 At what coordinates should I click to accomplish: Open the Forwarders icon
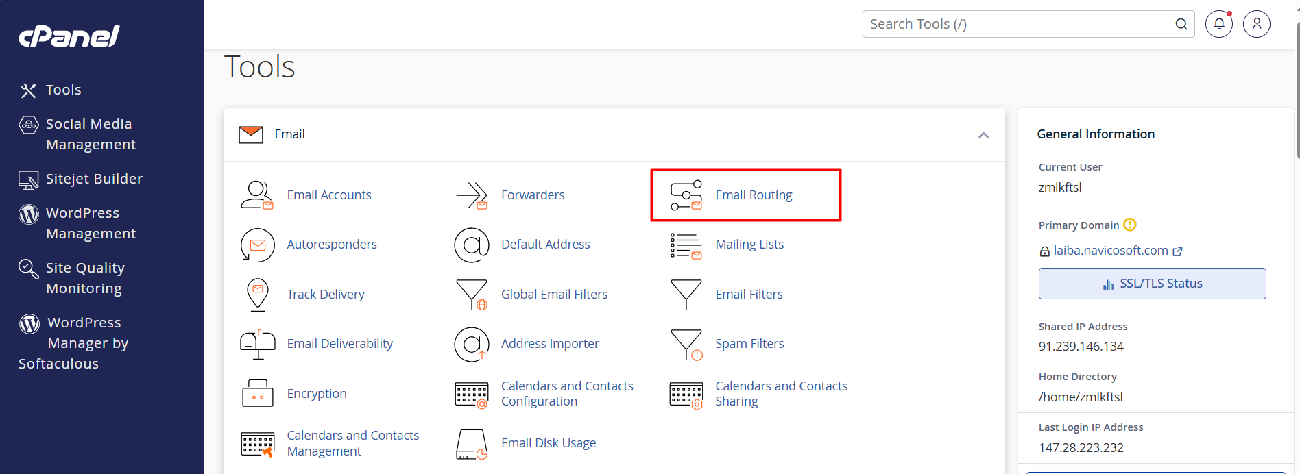coord(472,195)
